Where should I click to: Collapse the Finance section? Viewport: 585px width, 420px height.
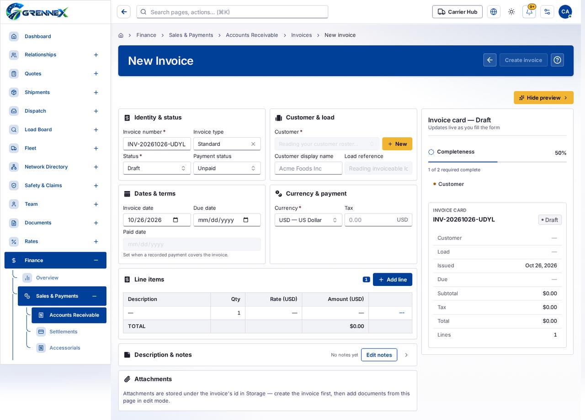coord(96,260)
